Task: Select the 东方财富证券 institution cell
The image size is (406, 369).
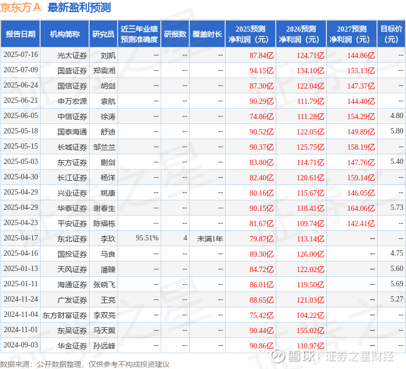Action: click(x=65, y=315)
